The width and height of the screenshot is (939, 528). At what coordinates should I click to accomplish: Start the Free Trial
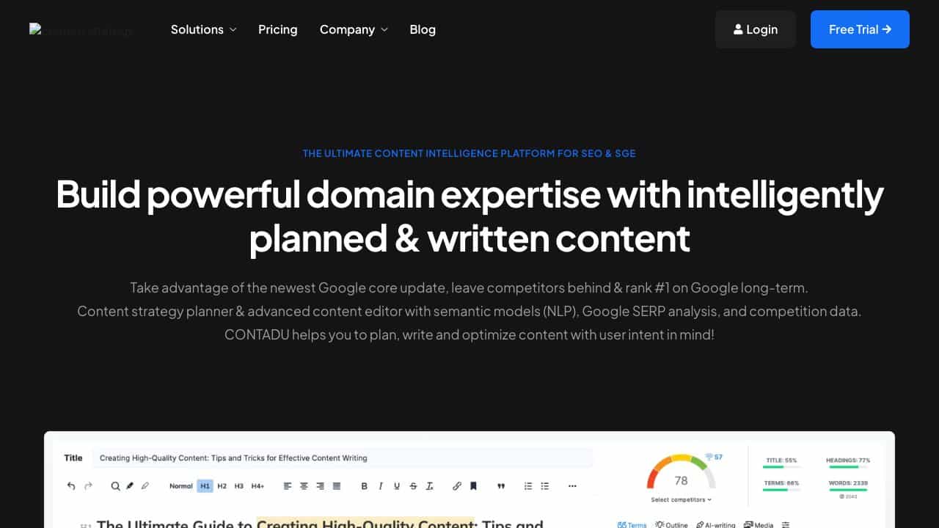click(x=860, y=29)
